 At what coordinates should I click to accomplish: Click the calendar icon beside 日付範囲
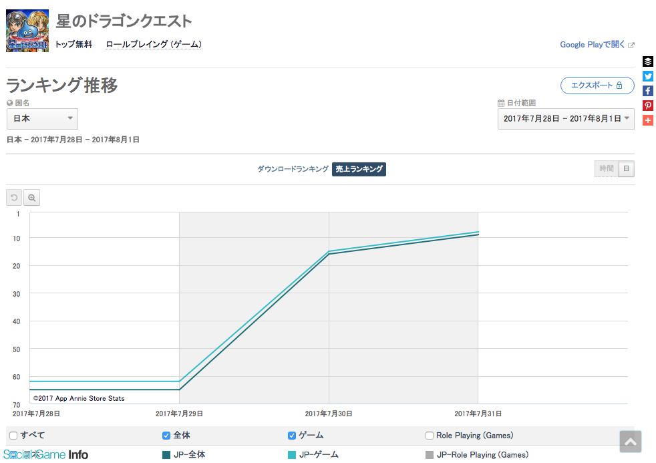[501, 103]
